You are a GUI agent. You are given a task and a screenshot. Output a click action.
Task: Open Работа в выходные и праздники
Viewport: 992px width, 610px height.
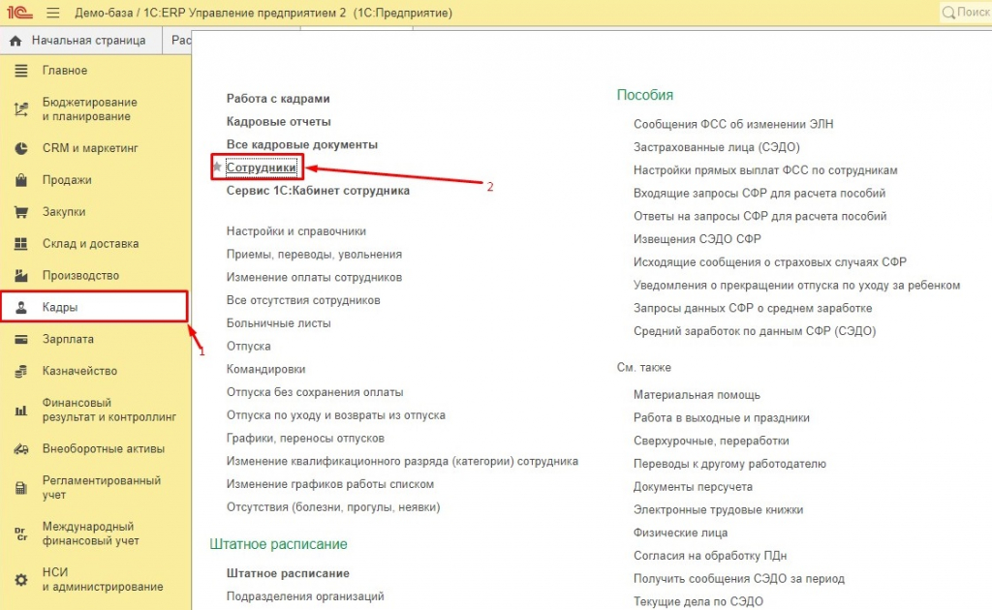coord(721,418)
